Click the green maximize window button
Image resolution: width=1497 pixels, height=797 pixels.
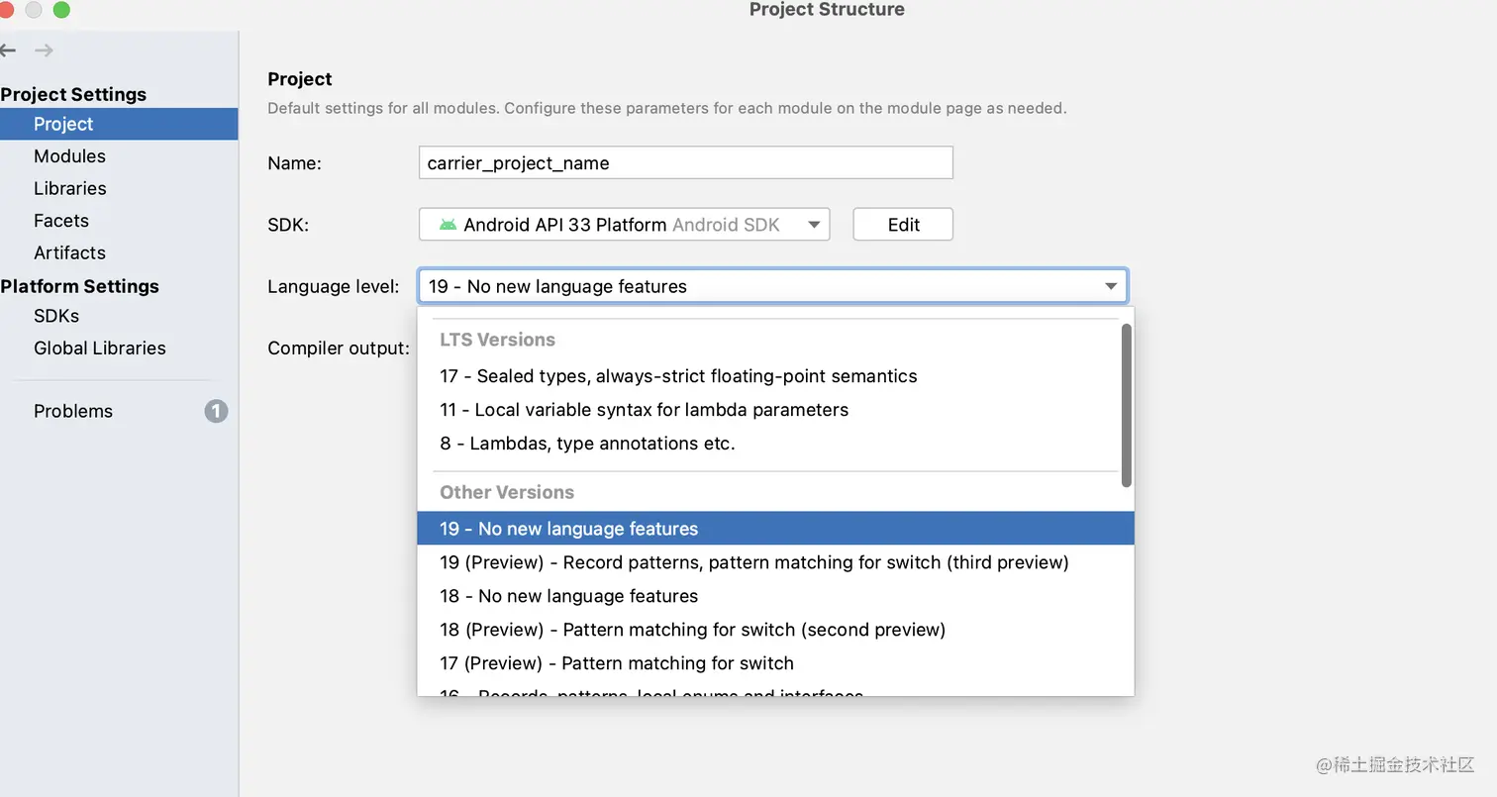coord(61,10)
